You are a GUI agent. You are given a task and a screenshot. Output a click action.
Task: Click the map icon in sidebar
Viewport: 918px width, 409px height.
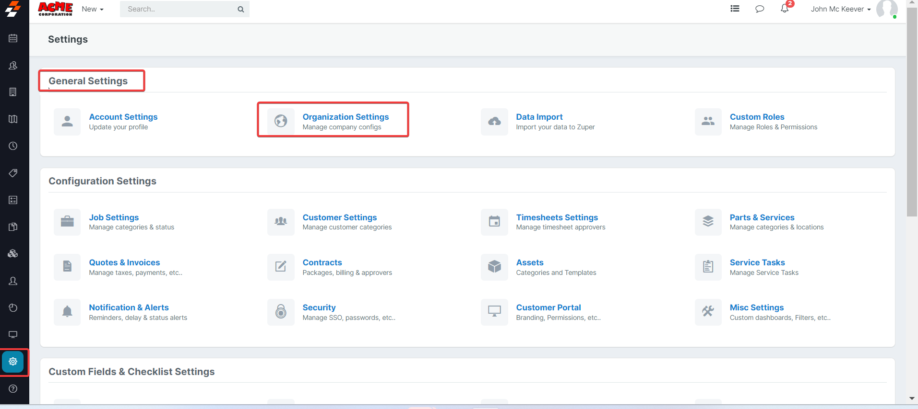pos(13,119)
